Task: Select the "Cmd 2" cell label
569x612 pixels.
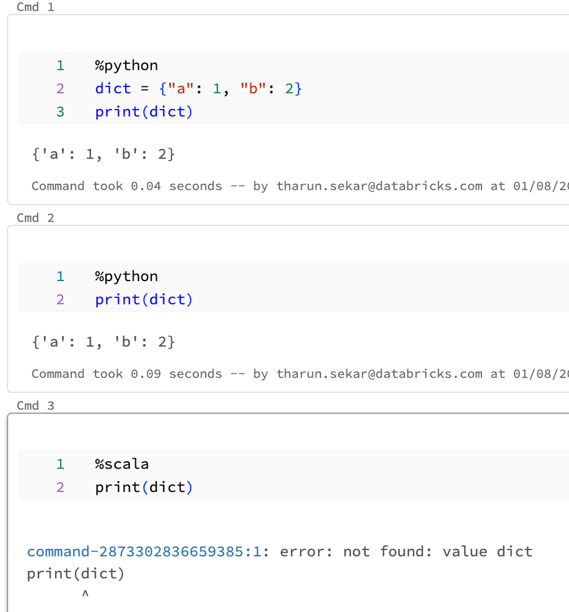Action: coord(36,218)
